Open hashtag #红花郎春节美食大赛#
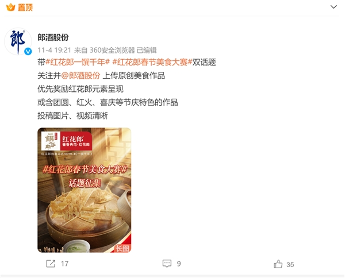 (152, 62)
